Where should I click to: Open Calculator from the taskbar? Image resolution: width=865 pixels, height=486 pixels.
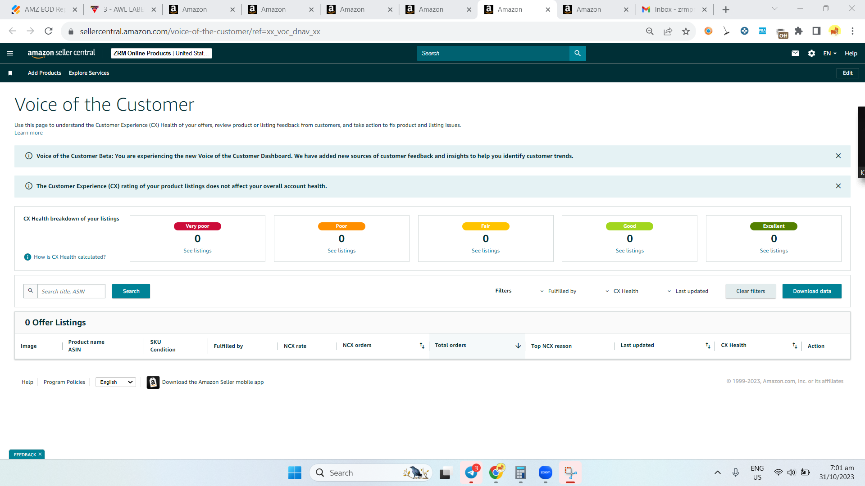(x=520, y=472)
